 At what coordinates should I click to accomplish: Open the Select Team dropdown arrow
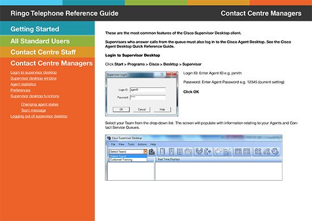click(x=145, y=152)
